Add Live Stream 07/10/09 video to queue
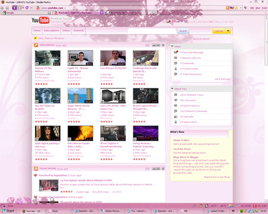268x214 pixels. pyautogui.click(x=102, y=64)
